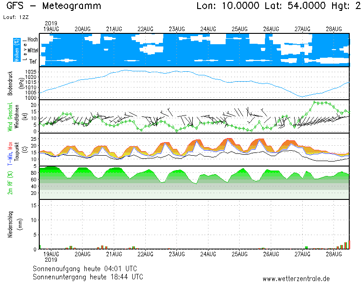Click the 23AUG date marker above cloud panel
The image size is (361, 282).
[177, 29]
